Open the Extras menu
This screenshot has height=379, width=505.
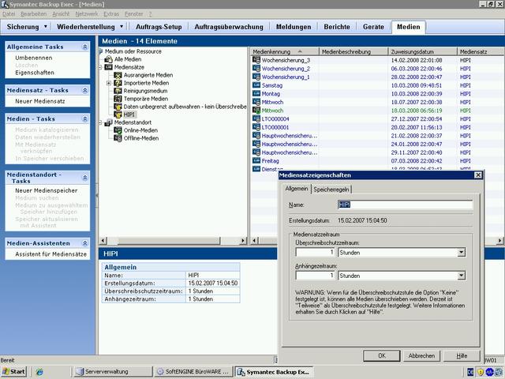pyautogui.click(x=111, y=14)
